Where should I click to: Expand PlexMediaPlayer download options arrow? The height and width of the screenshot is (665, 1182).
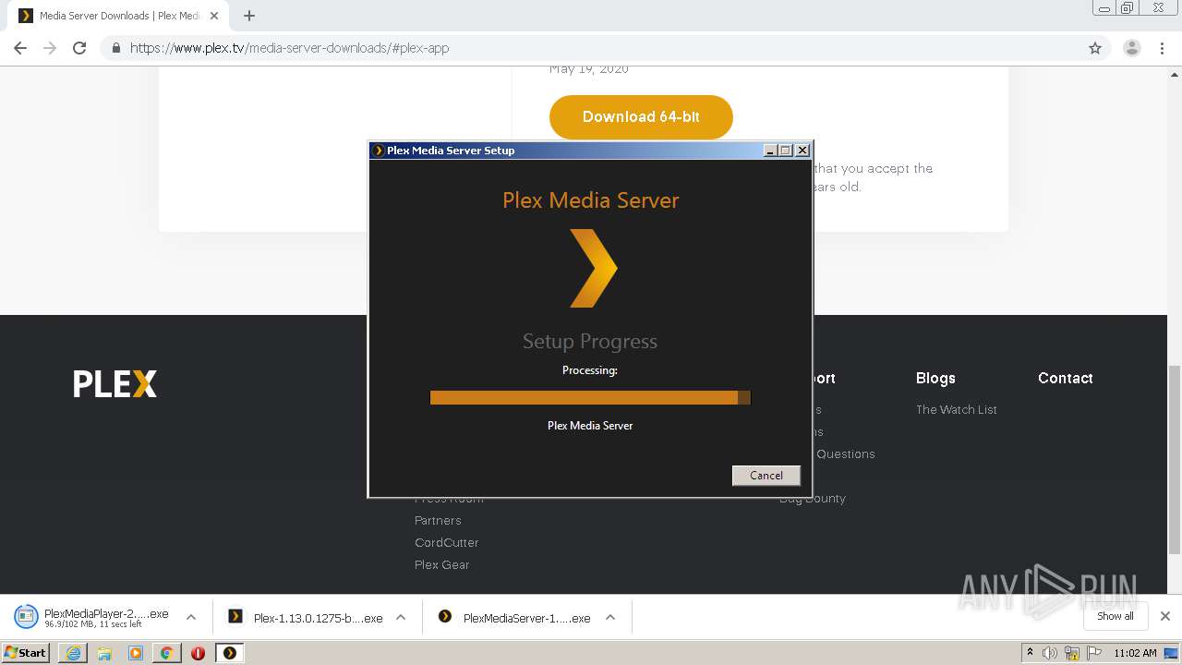191,617
